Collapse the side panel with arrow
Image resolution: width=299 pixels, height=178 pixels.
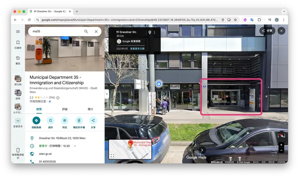click(107, 94)
